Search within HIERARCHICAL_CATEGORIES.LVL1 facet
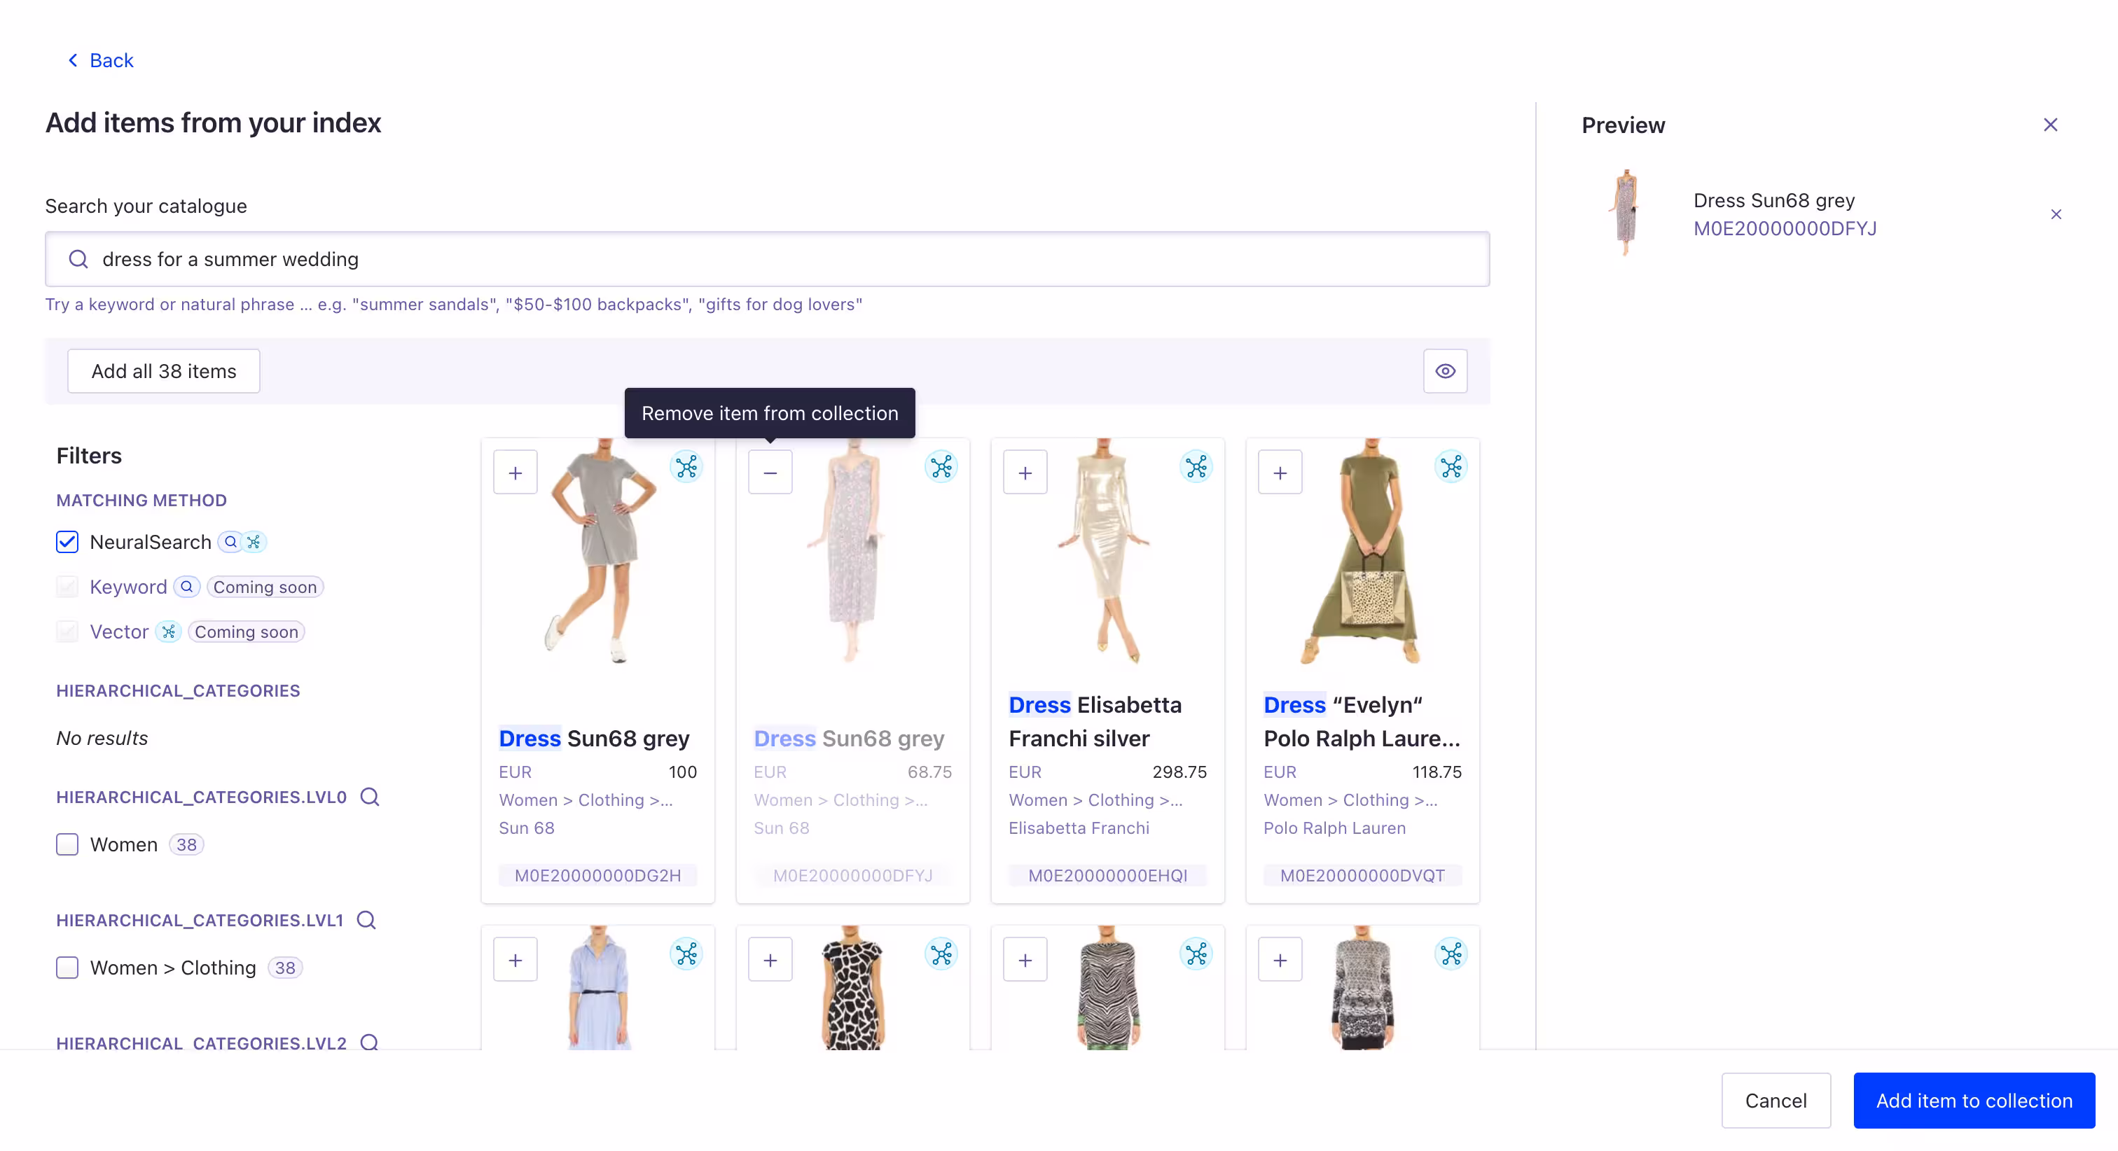 [367, 920]
